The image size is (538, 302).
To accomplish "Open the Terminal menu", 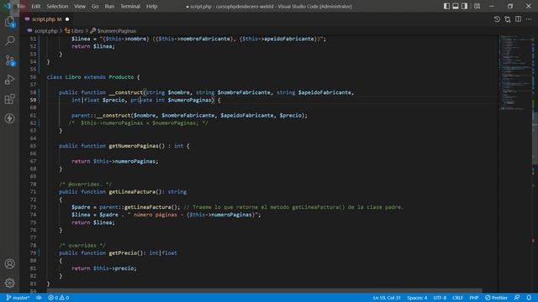I will coord(130,6).
